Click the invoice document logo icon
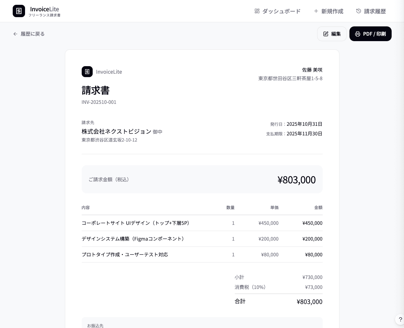Image resolution: width=404 pixels, height=328 pixels. 87,72
